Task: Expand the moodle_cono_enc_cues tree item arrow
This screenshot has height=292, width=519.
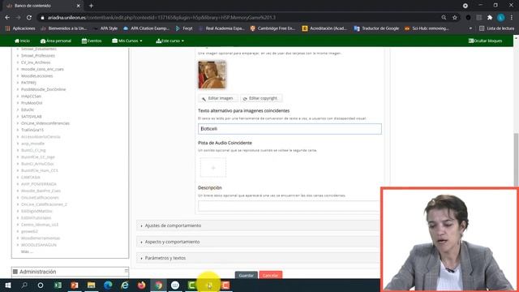Action: click(18, 69)
